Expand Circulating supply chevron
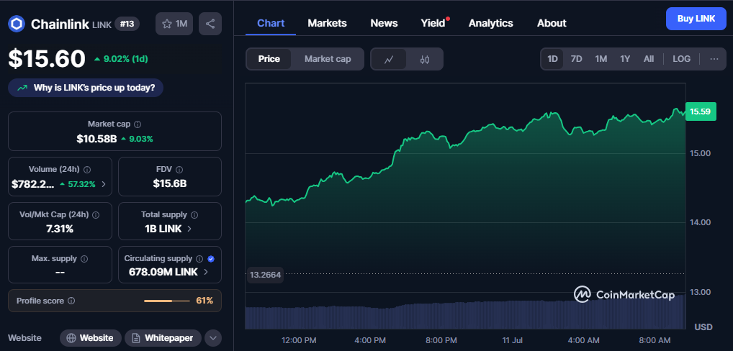Viewport: 733px width, 351px height. [x=206, y=272]
